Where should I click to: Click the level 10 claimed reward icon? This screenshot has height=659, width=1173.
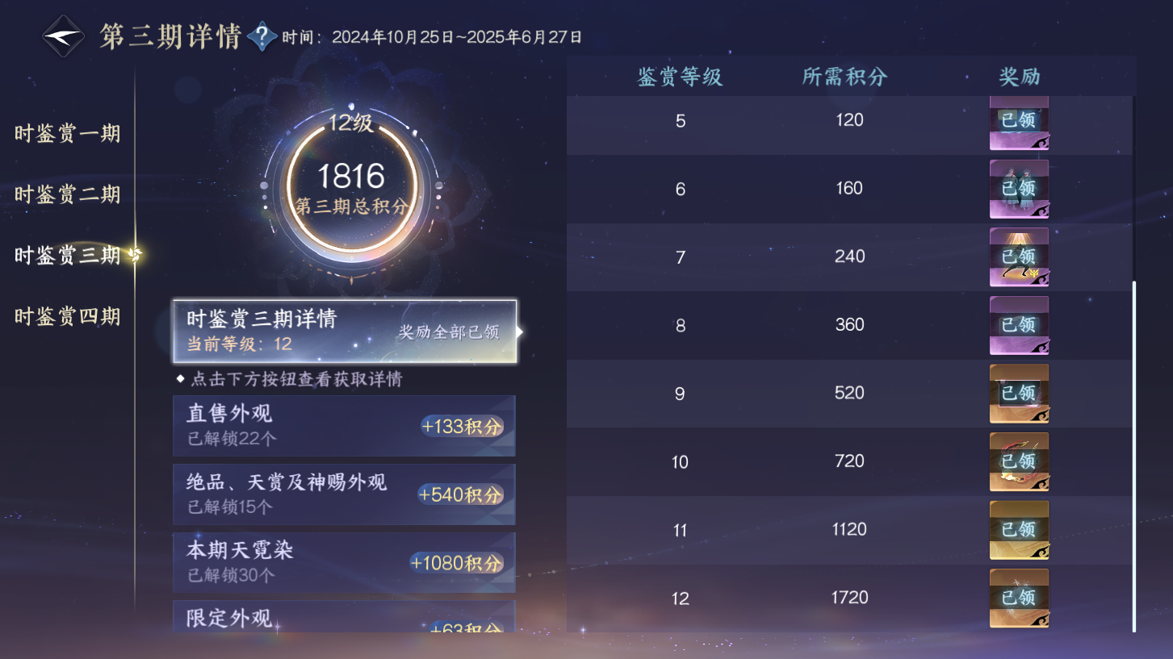pos(1019,461)
